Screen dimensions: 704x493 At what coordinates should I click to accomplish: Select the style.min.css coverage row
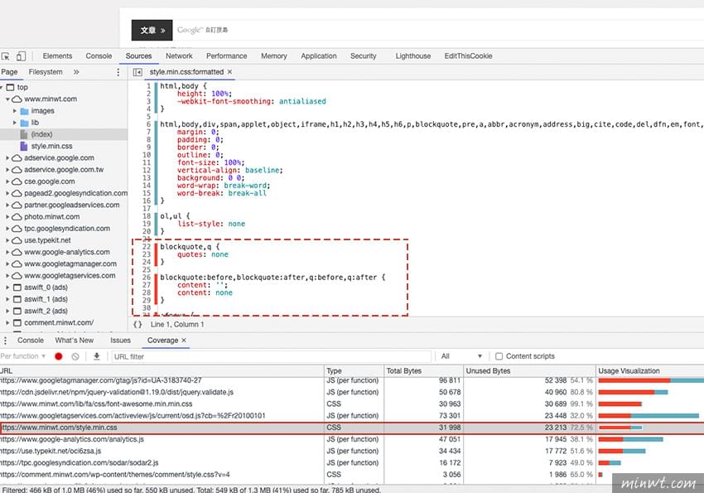click(x=352, y=428)
